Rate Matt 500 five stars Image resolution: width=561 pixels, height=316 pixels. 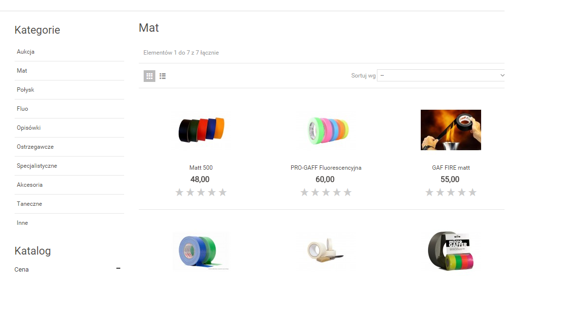coord(223,193)
